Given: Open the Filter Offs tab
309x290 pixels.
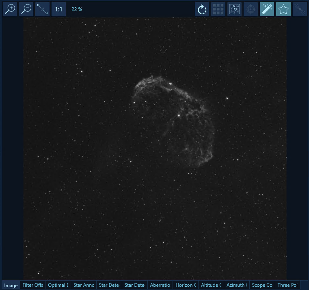Looking at the screenshot, I should coord(33,285).
